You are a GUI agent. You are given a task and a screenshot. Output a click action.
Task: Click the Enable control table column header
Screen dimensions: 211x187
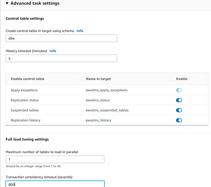coord(28,79)
